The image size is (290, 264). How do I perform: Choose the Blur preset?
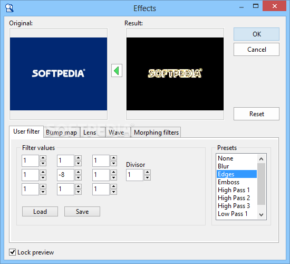pyautogui.click(x=237, y=166)
